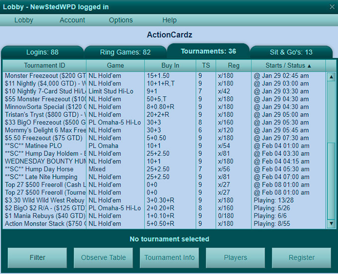Select $1 Mania Rebuys ($40 GTD) row

[164, 216]
